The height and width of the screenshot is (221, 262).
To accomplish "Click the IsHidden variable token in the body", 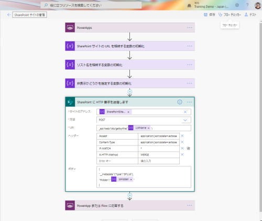I will (122, 180).
